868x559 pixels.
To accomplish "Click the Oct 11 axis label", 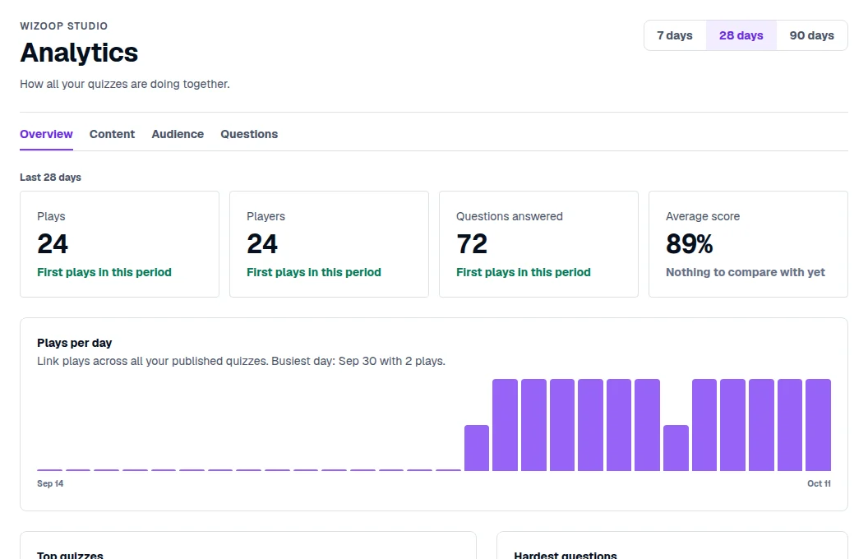I will pos(819,483).
